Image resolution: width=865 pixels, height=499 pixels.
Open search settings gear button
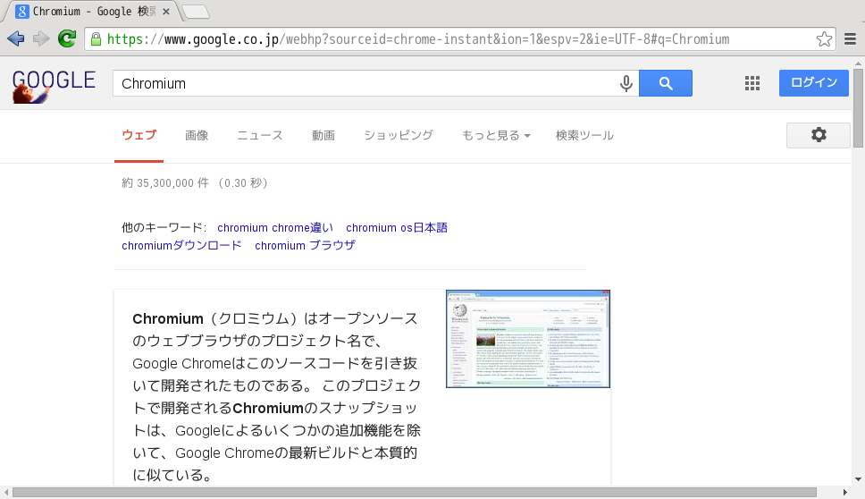point(819,135)
